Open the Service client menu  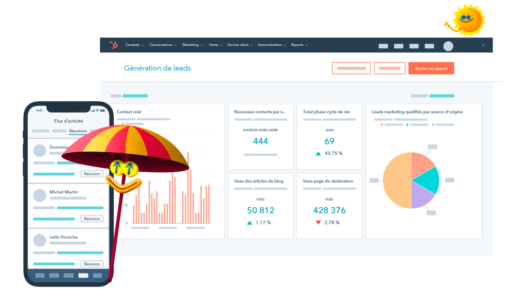pyautogui.click(x=240, y=45)
